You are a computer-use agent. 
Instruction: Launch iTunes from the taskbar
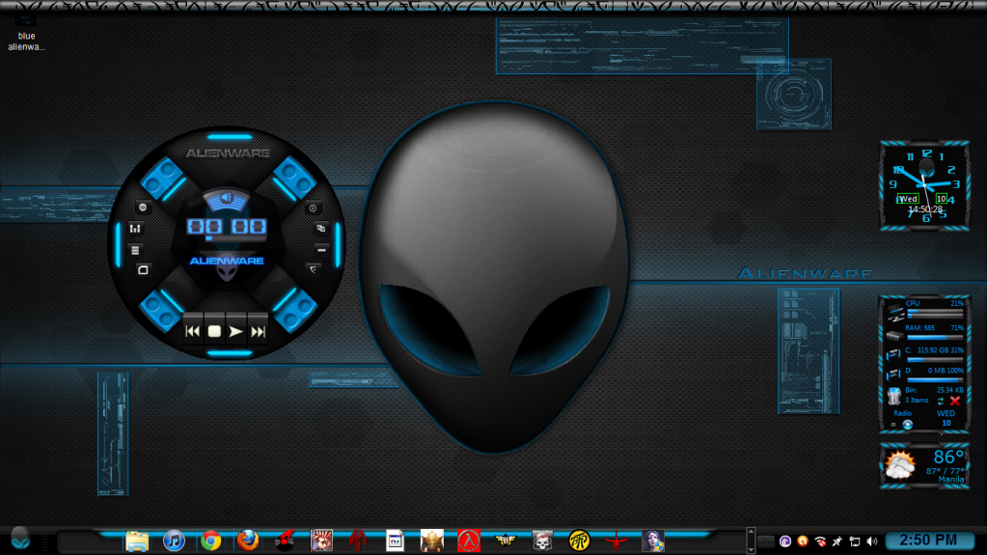tap(174, 541)
